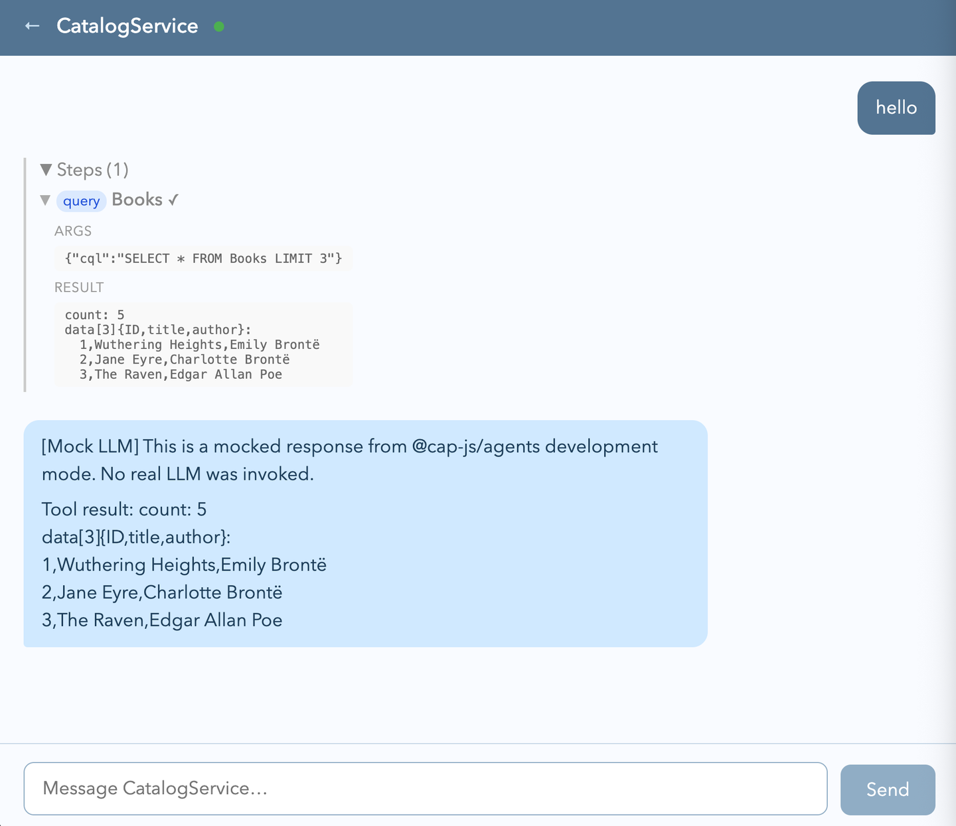
Task: Click the checkmark next to Books
Action: point(173,200)
